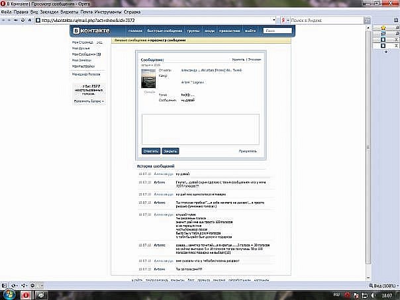Click выйти to log out
This screenshot has height=300, width=400.
250,30
